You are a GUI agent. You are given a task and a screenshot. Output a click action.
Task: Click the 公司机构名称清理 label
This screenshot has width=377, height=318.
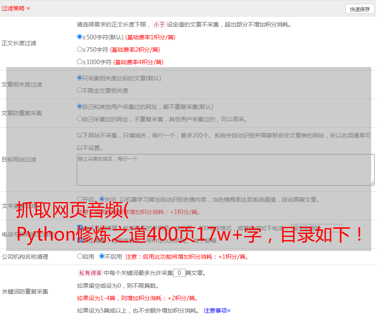pos(25,257)
